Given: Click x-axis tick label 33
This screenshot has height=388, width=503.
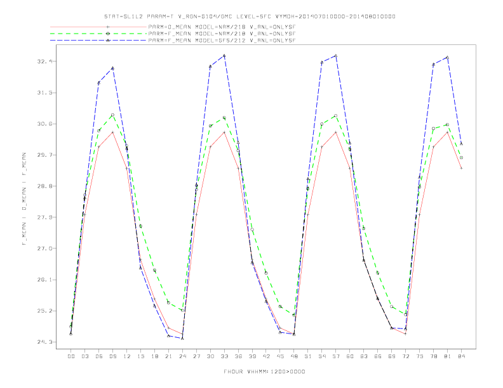Looking at the screenshot, I should (x=224, y=356).
